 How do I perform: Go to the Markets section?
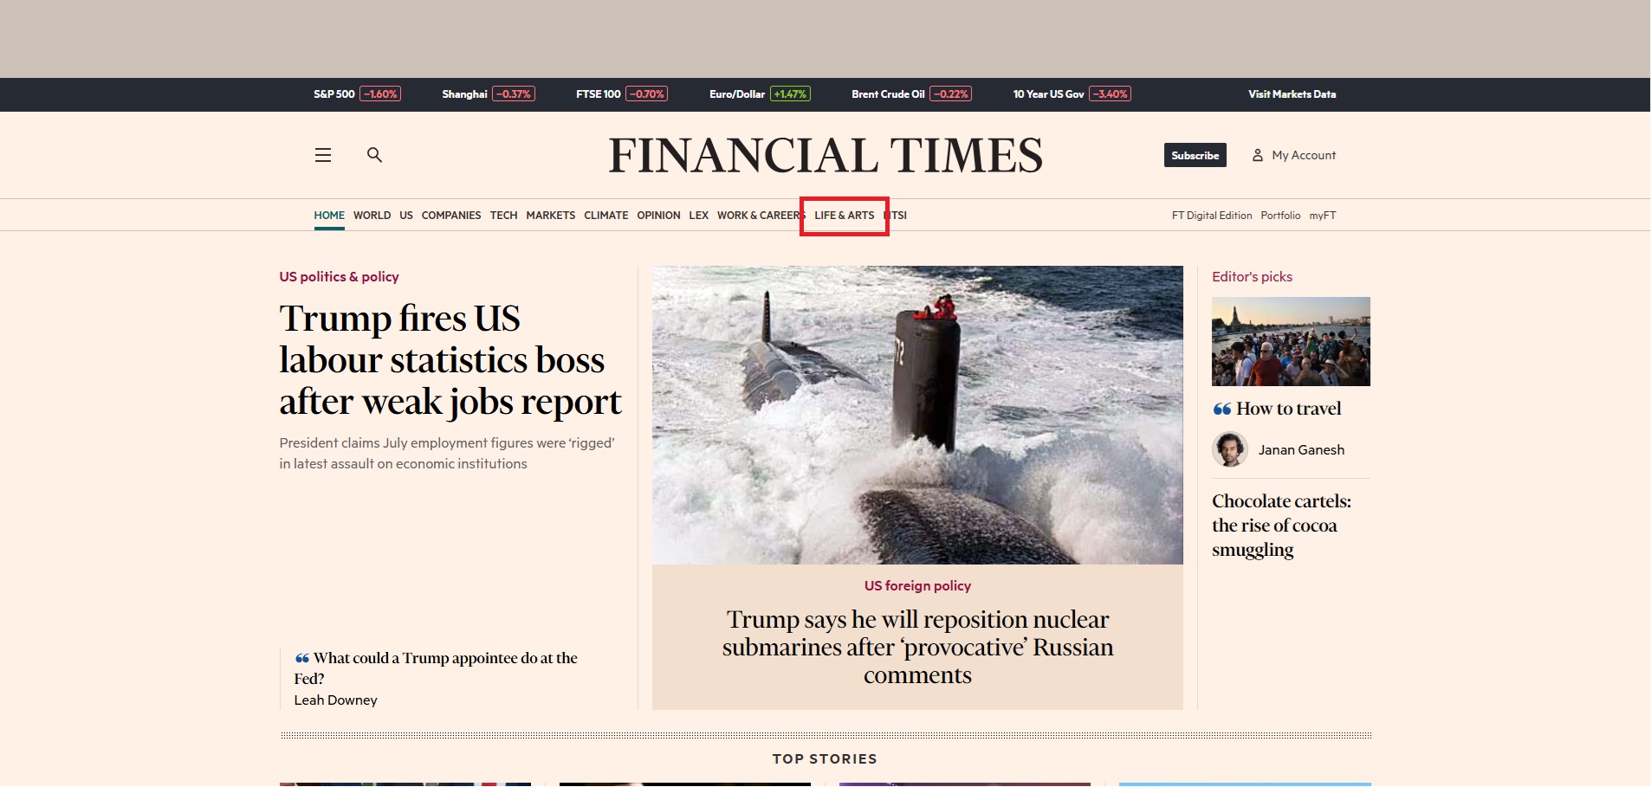550,216
